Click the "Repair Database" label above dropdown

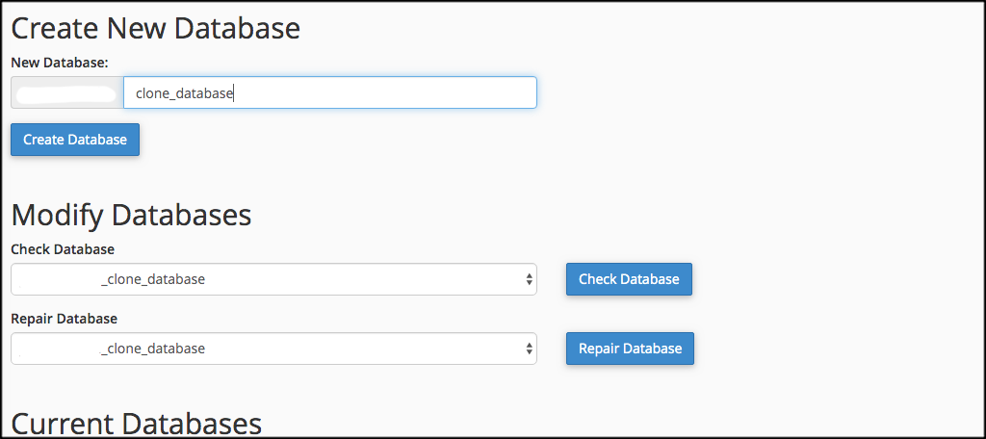pos(64,319)
